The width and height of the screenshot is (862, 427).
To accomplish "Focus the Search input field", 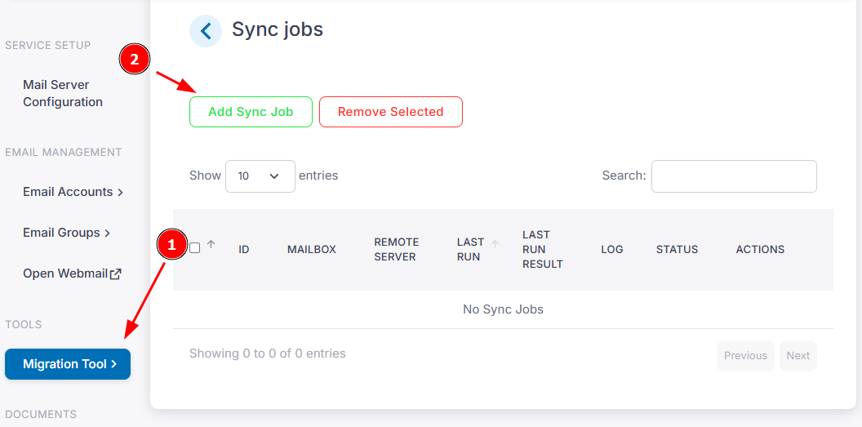I will [x=734, y=176].
